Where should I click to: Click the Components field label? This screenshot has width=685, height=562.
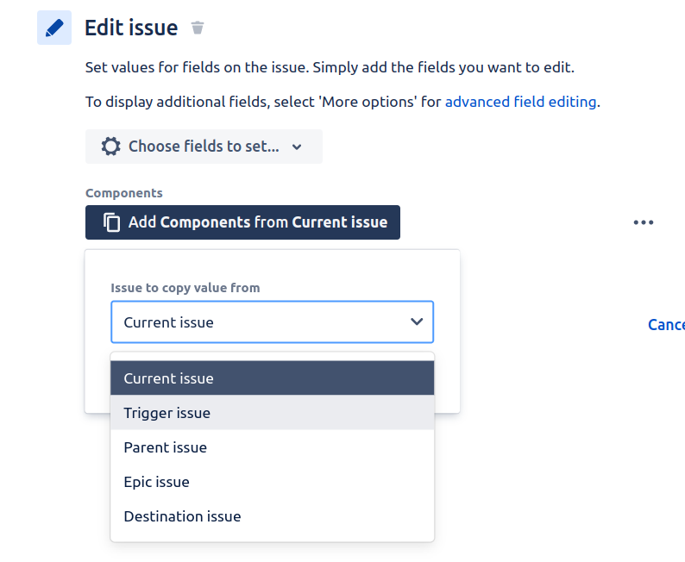click(x=124, y=193)
